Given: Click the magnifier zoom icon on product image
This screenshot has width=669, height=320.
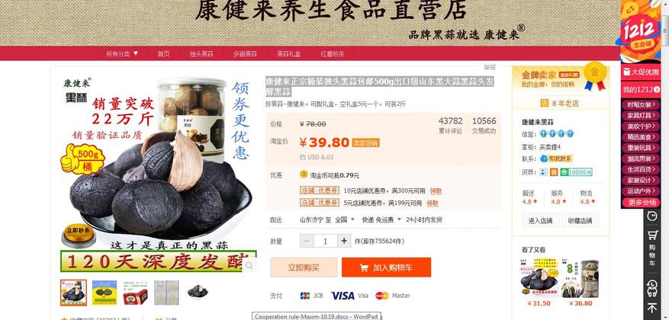Looking at the screenshot, I should click(x=249, y=266).
